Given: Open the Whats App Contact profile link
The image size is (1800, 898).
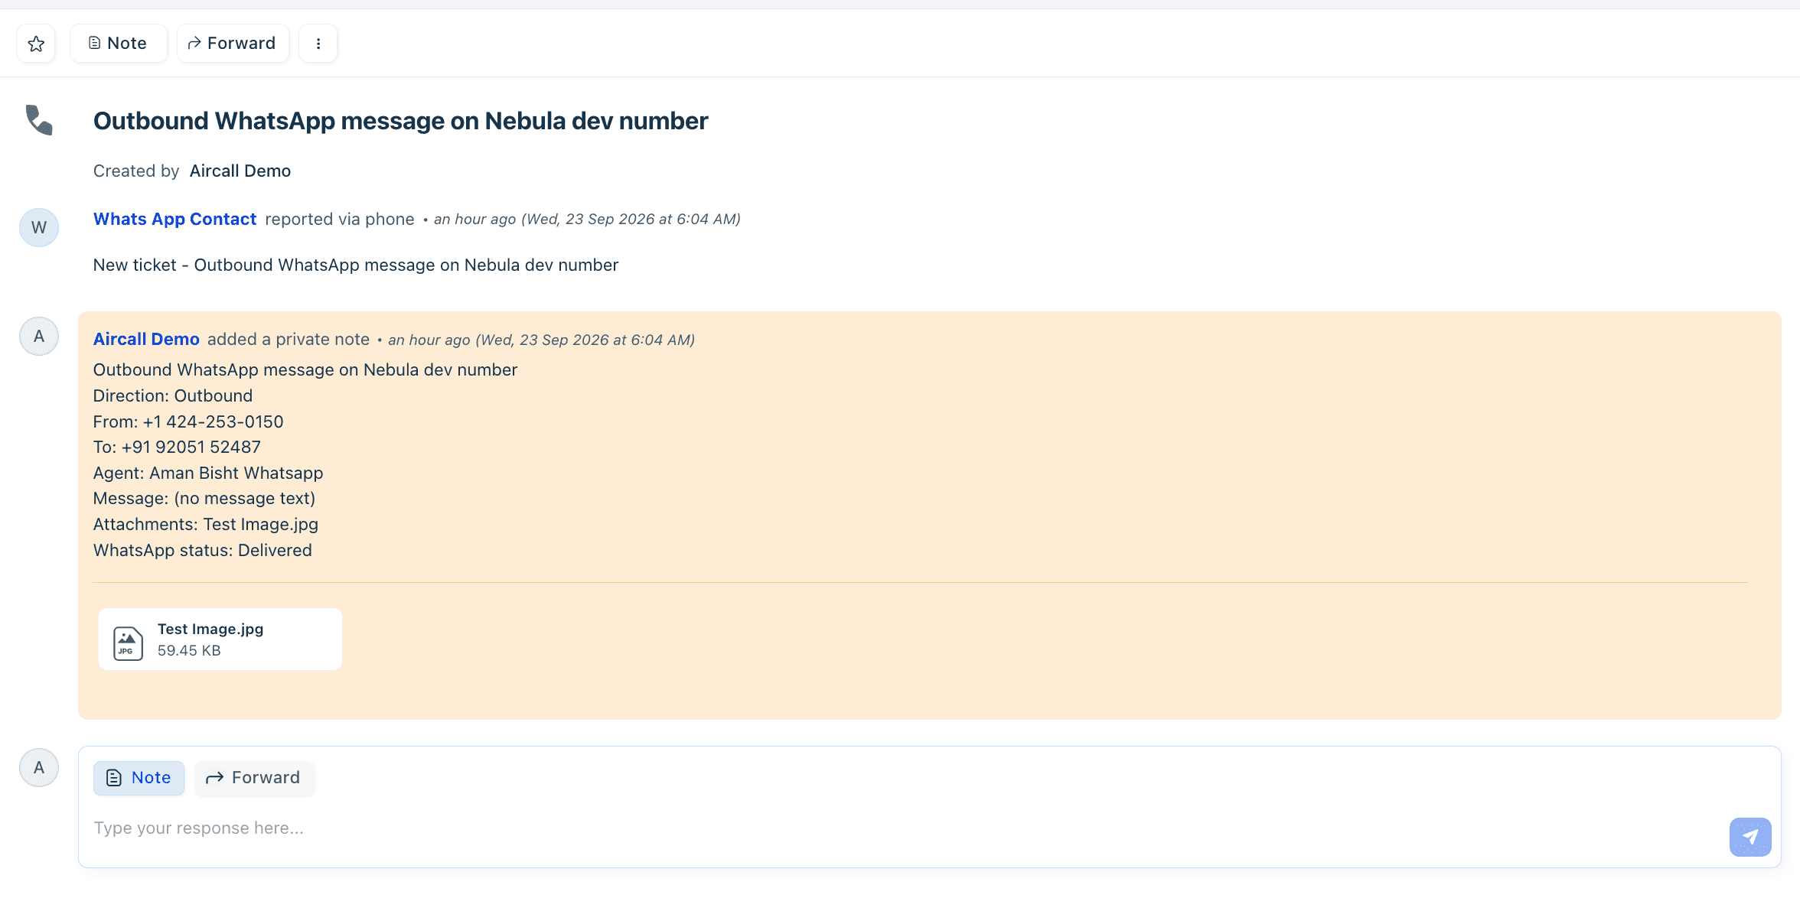Looking at the screenshot, I should [174, 220].
